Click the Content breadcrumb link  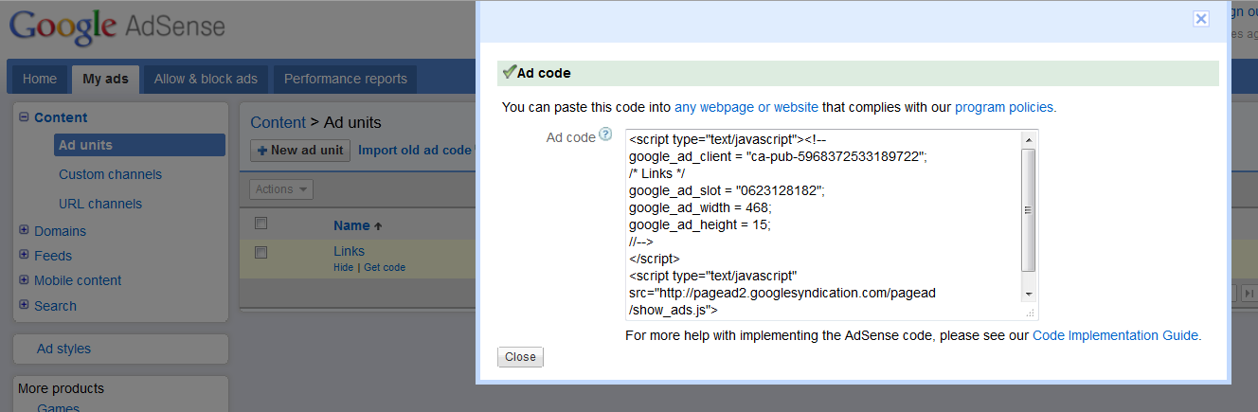(278, 122)
